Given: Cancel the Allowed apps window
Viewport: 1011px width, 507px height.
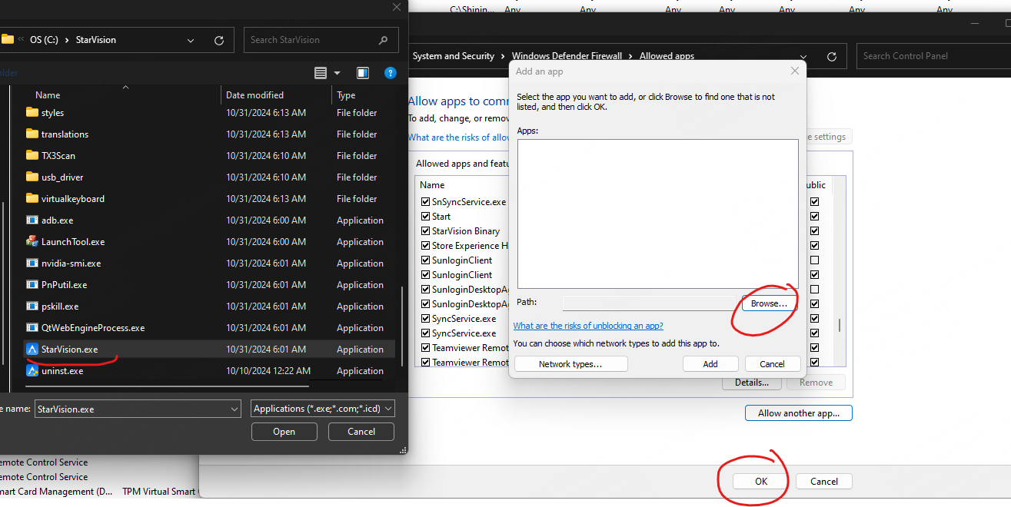Looking at the screenshot, I should [823, 482].
